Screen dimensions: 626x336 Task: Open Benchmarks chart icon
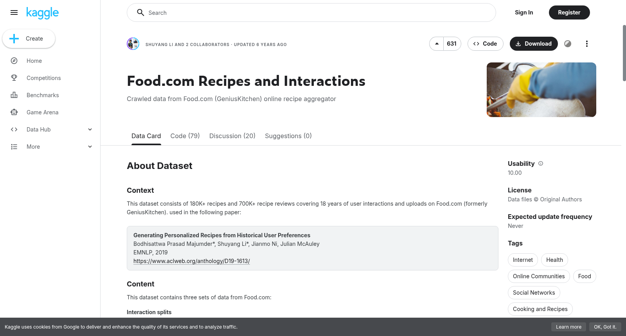(x=14, y=95)
